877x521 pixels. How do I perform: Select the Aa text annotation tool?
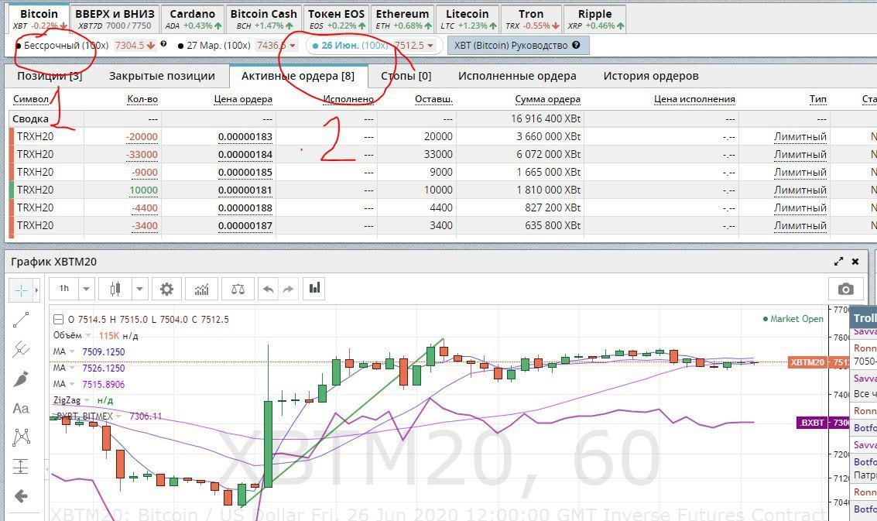(x=21, y=409)
